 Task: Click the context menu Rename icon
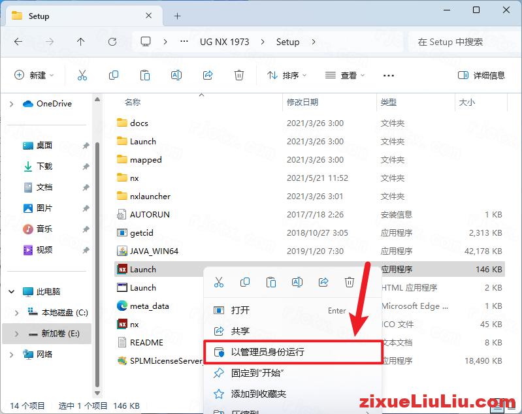pyautogui.click(x=297, y=282)
